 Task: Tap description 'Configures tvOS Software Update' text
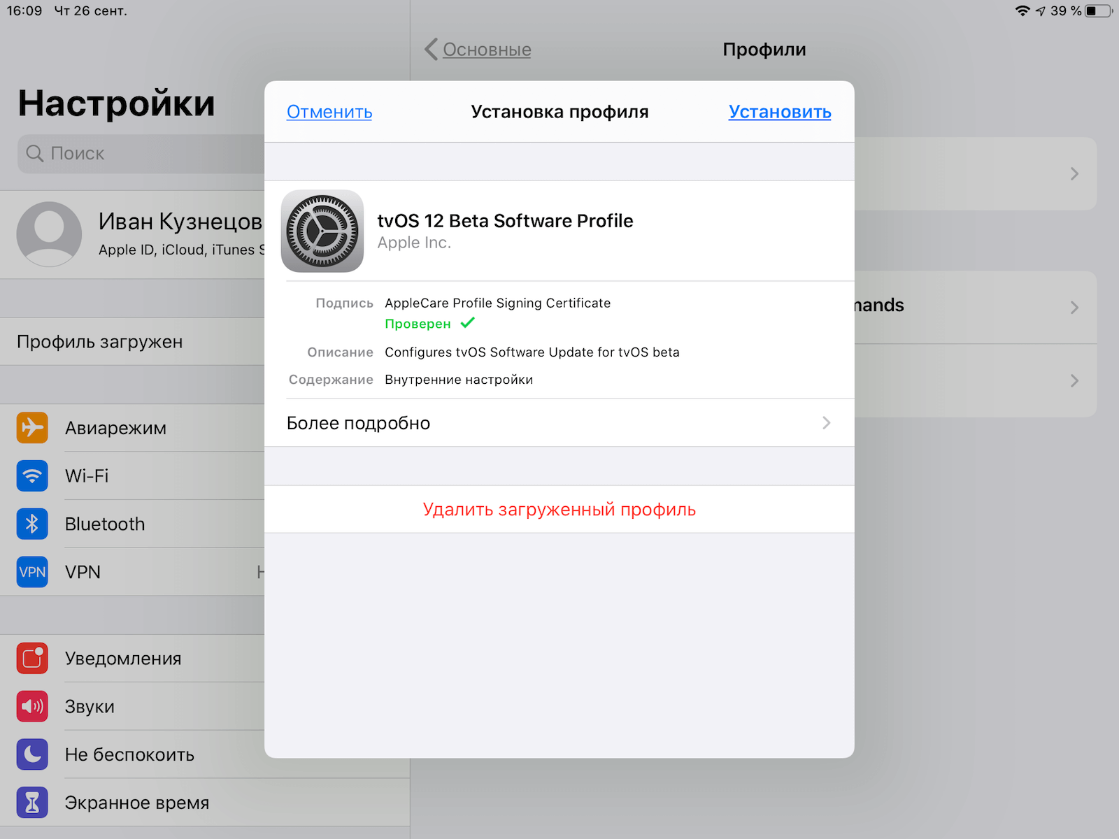(532, 352)
